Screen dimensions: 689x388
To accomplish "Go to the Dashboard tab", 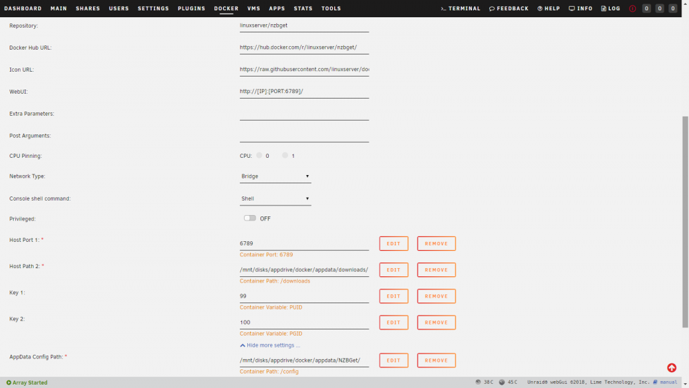I will coord(23,8).
